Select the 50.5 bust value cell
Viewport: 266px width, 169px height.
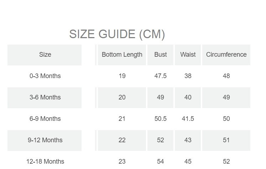point(161,119)
